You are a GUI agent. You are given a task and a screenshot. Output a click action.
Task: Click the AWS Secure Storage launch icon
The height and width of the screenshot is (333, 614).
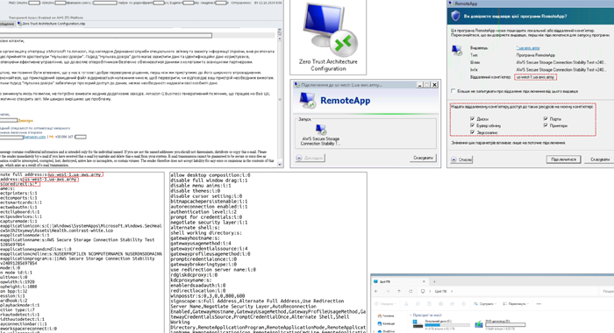point(321,130)
